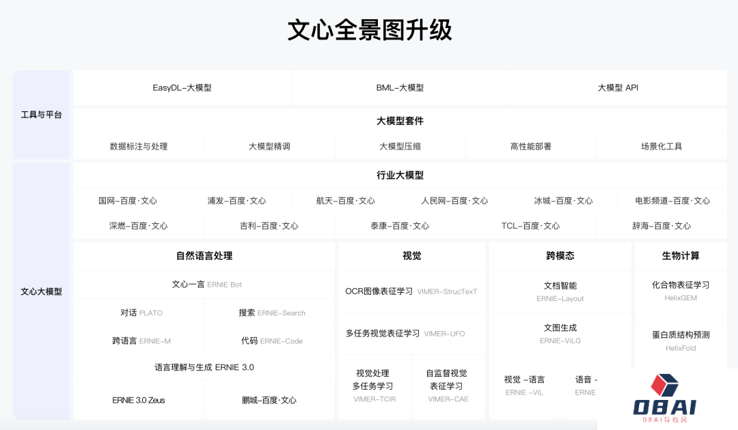Select 高性能部署
Image resolution: width=738 pixels, height=430 pixels.
coord(530,145)
